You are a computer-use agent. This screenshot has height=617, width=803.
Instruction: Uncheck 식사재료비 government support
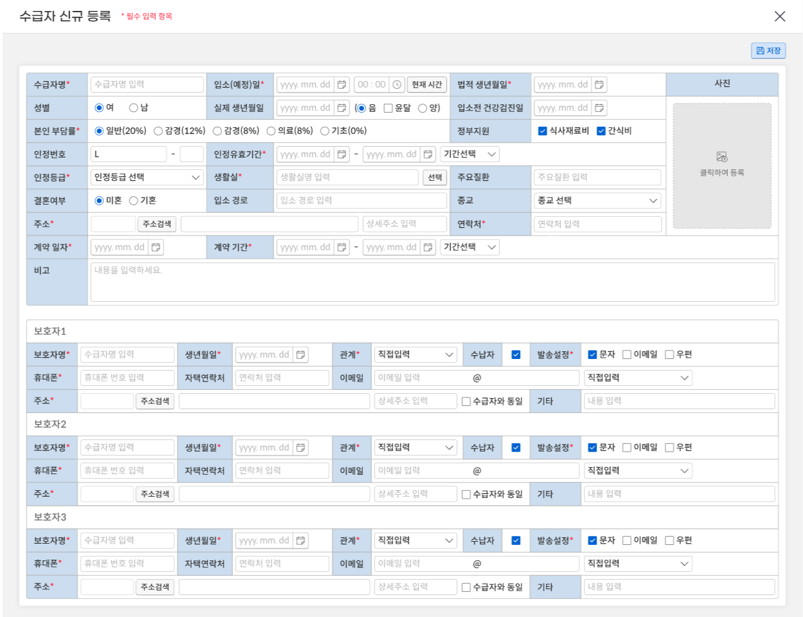click(x=542, y=131)
